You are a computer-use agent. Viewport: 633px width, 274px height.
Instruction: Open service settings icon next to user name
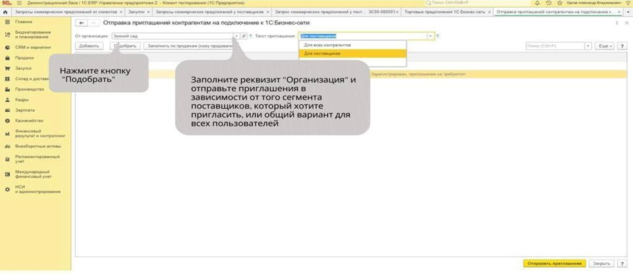pos(628,3)
